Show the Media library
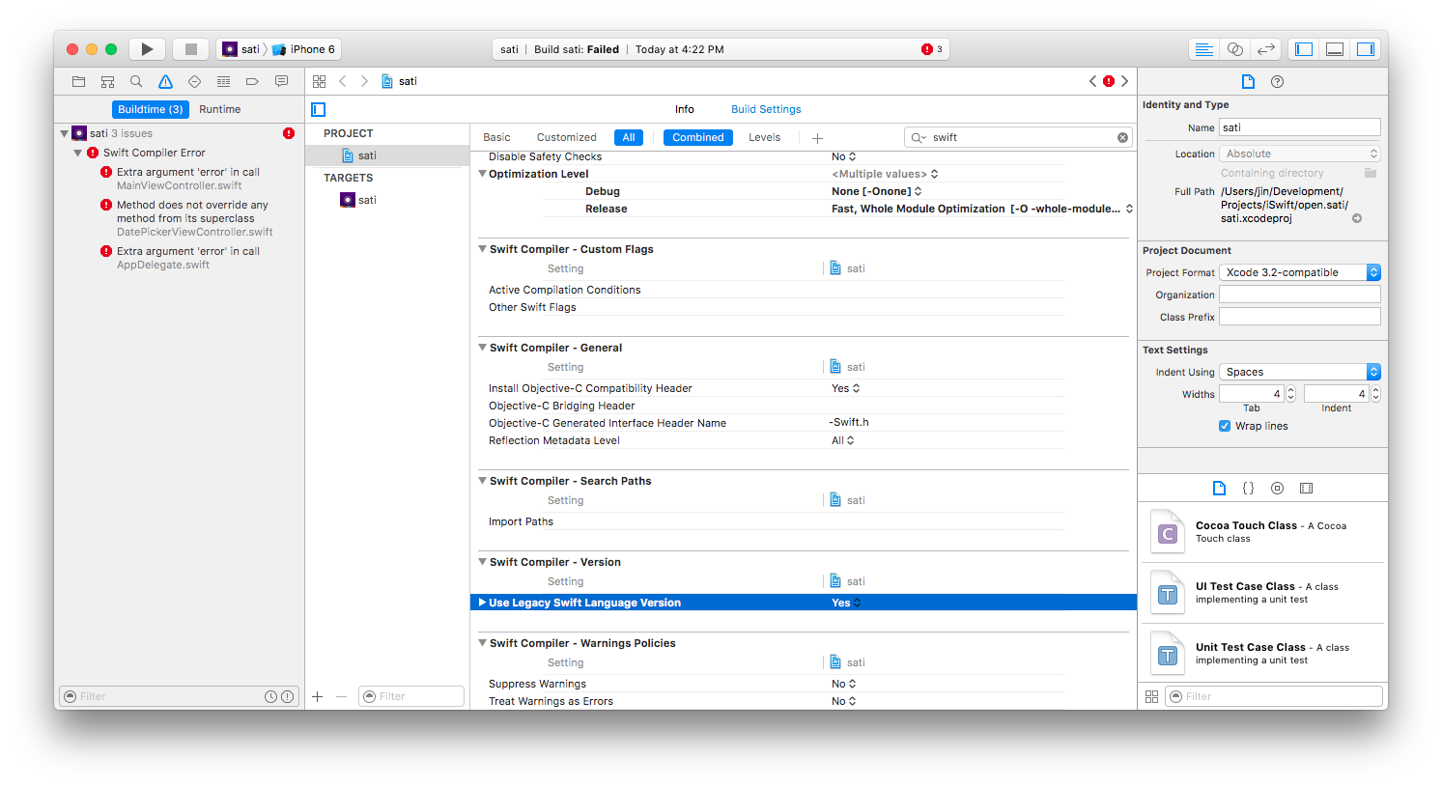The width and height of the screenshot is (1442, 787). point(1306,488)
